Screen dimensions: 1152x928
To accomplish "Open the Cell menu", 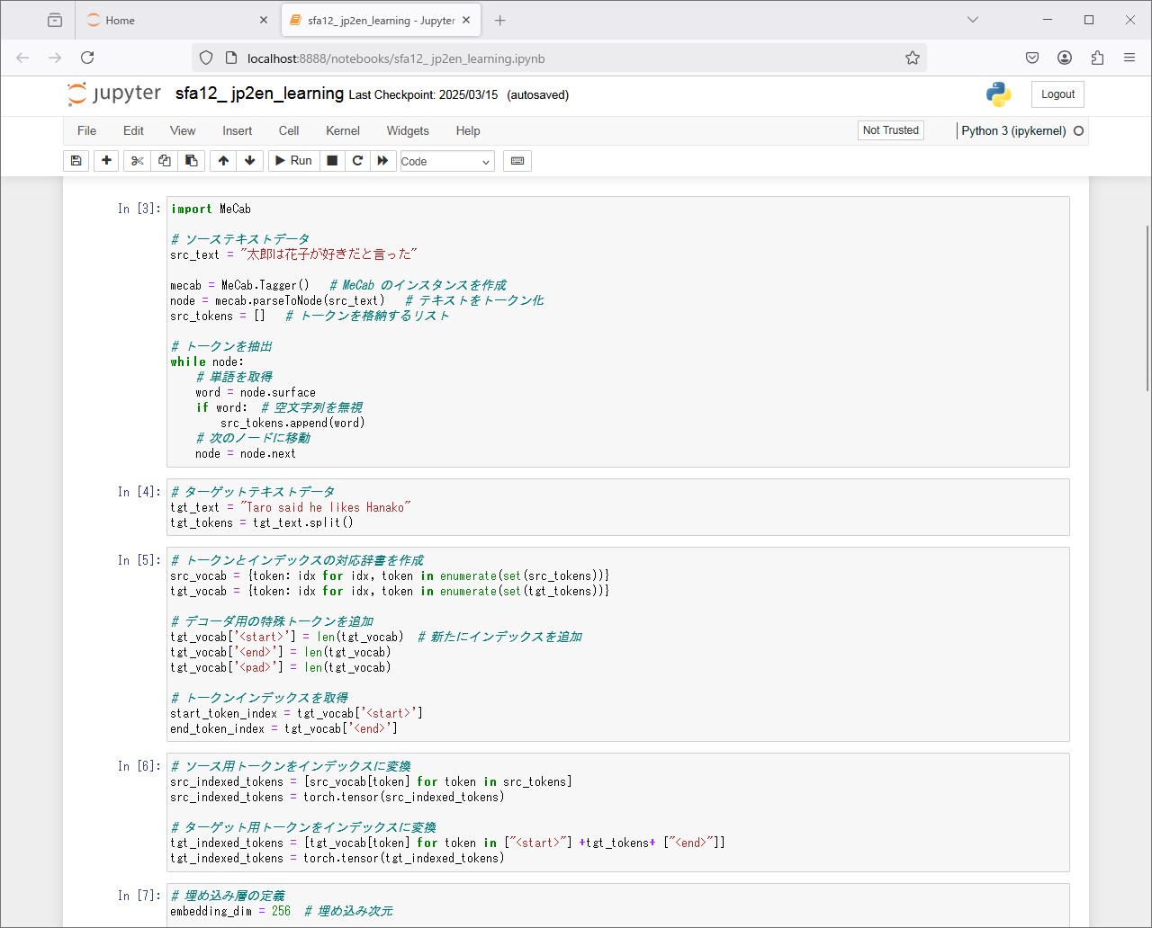I will pos(289,130).
